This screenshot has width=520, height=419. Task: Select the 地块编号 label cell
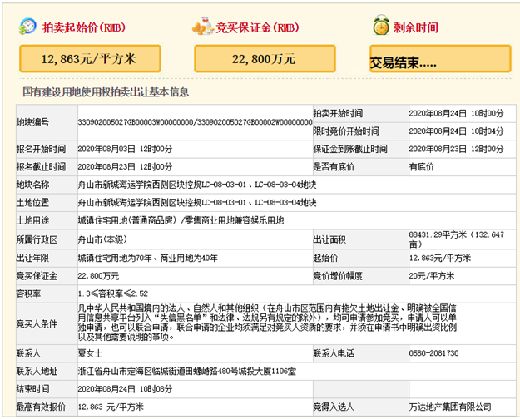point(47,122)
